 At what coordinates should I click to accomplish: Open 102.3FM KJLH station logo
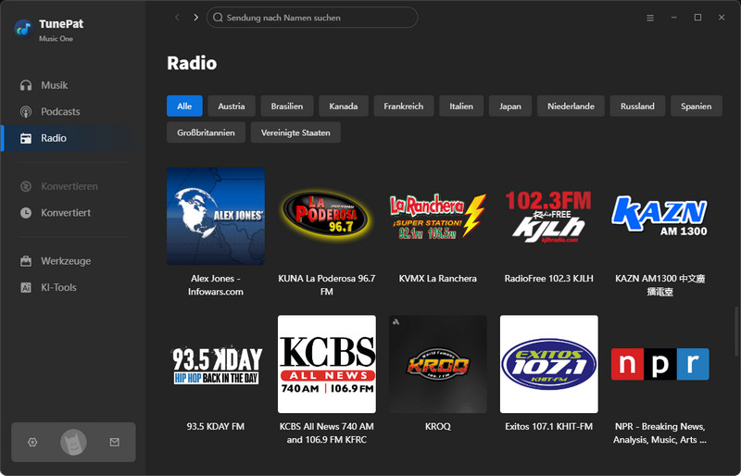click(548, 216)
